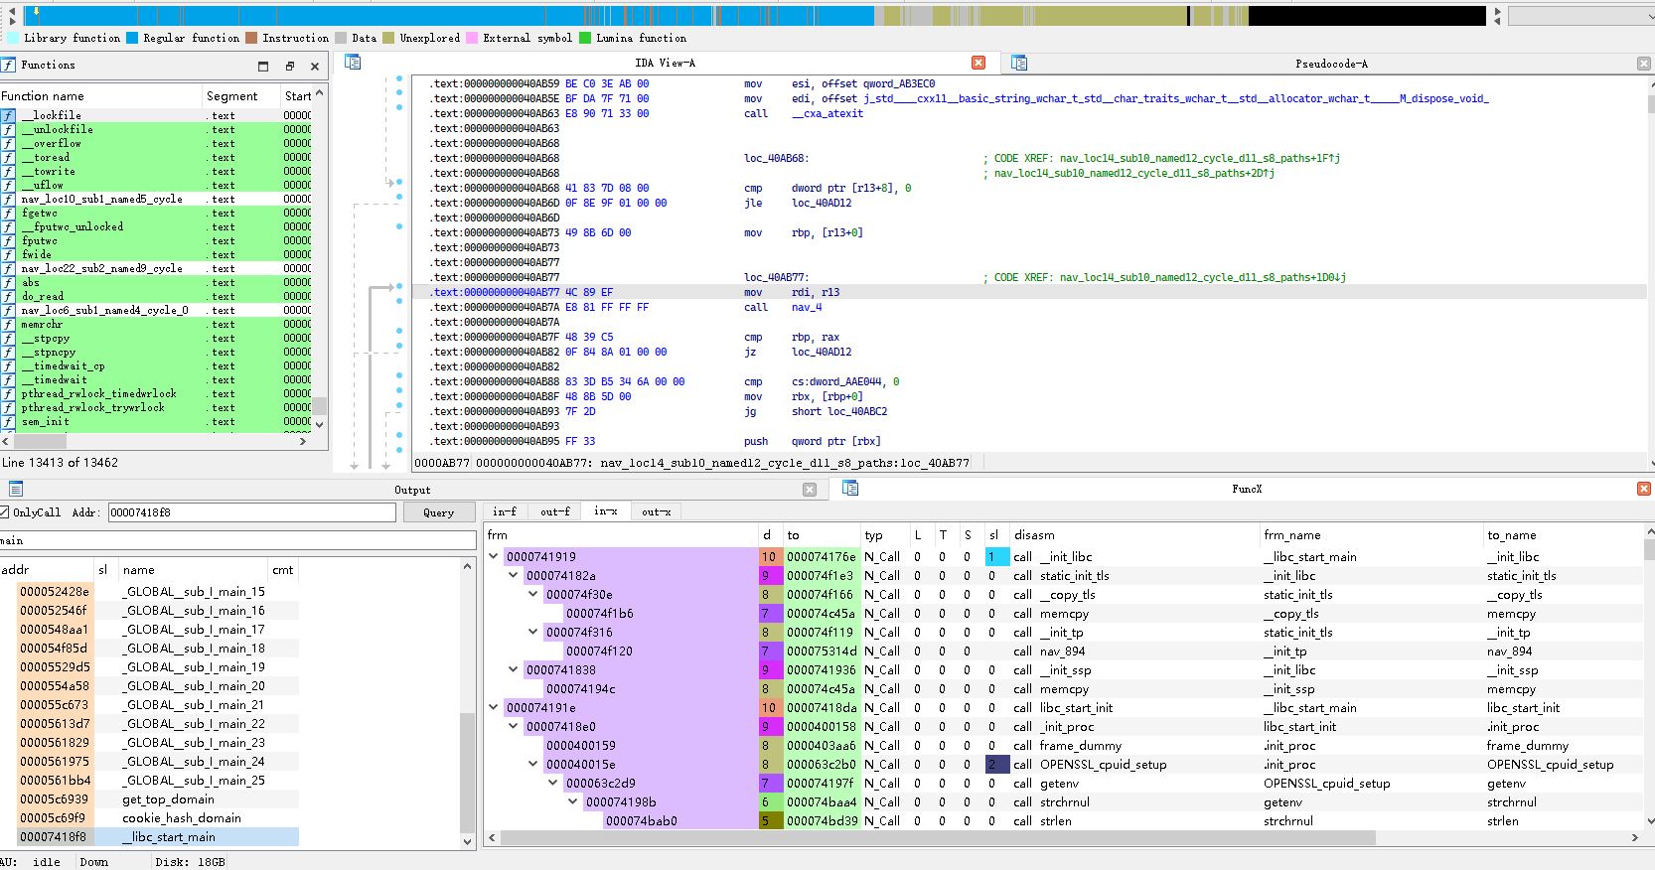Collapse tree row 00007f316
The height and width of the screenshot is (870, 1655).
[533, 632]
